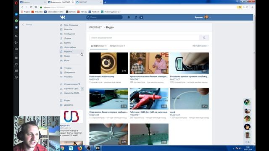Open Chrome from the Windows taskbar
The image size is (269, 151).
click(62, 148)
